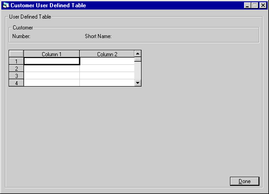
Task: Click the disabled maximize window button
Action: pyautogui.click(x=255, y=5)
